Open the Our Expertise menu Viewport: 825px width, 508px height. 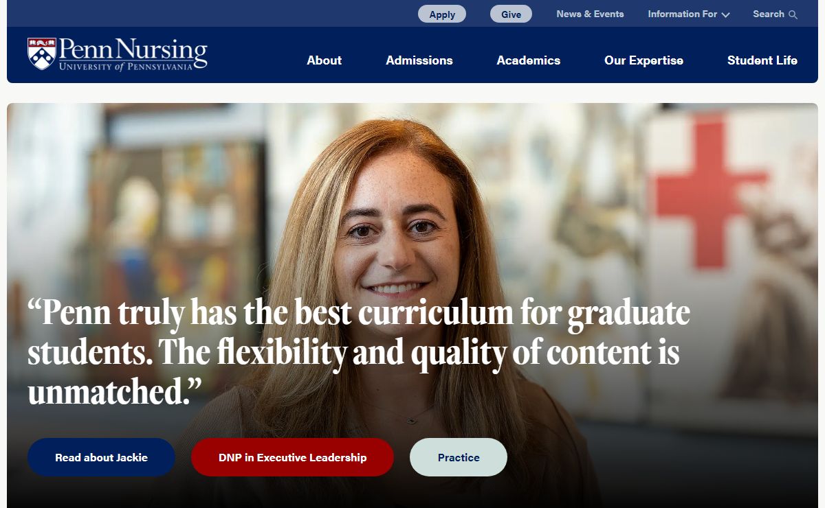pyautogui.click(x=643, y=60)
